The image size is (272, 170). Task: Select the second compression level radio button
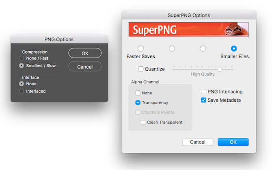click(172, 48)
